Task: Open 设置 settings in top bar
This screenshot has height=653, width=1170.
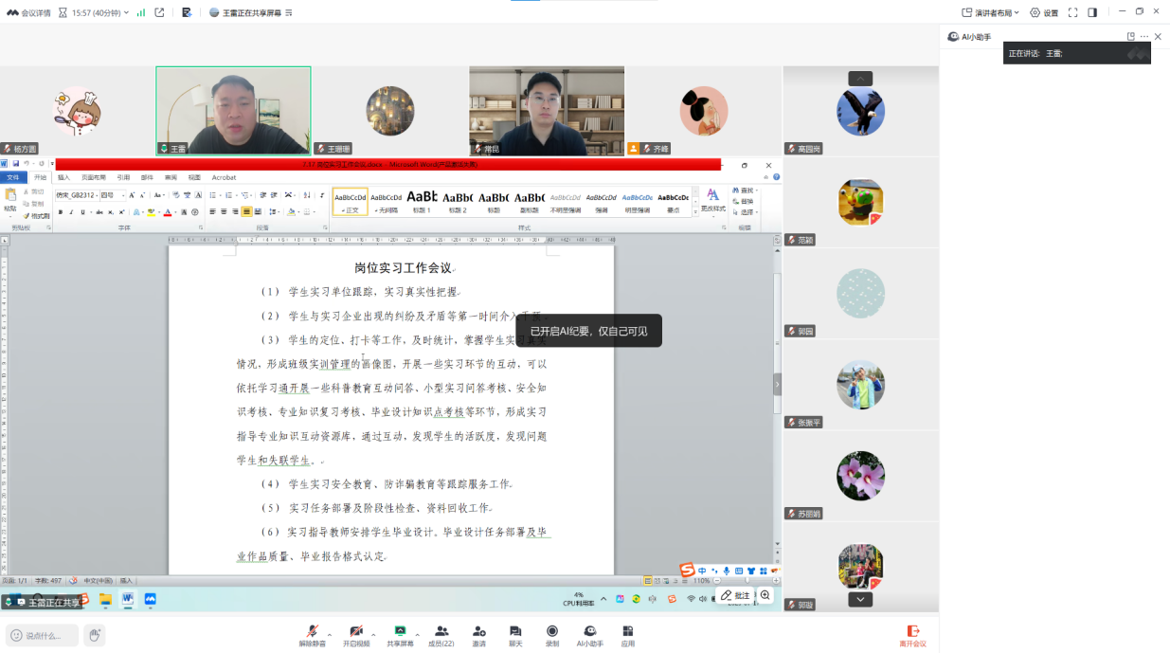Action: (x=1044, y=12)
